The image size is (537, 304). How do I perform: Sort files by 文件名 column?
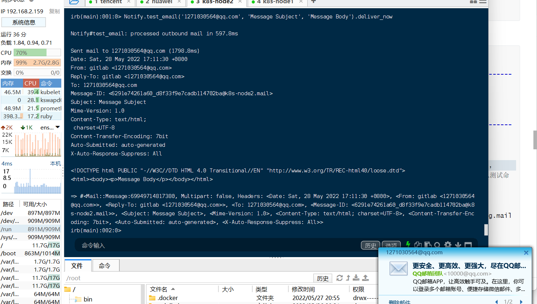(182, 289)
